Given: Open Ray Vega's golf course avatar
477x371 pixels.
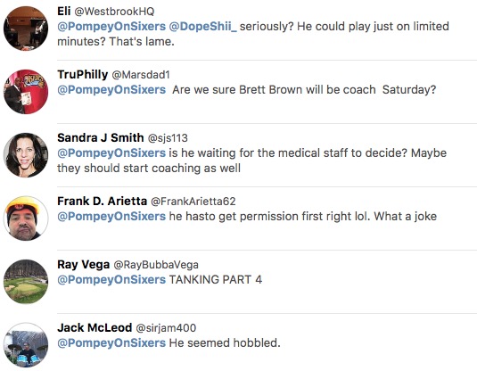Looking at the screenshot, I should [x=26, y=282].
